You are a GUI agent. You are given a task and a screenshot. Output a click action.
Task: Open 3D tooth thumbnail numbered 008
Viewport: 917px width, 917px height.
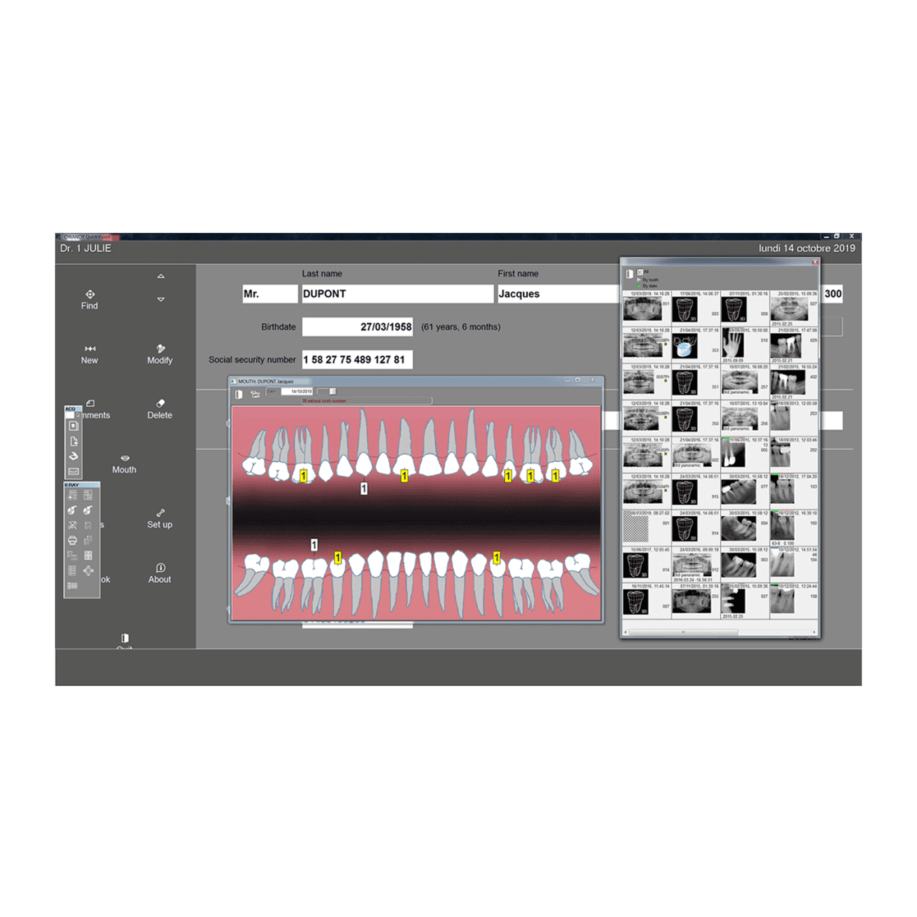click(x=734, y=309)
